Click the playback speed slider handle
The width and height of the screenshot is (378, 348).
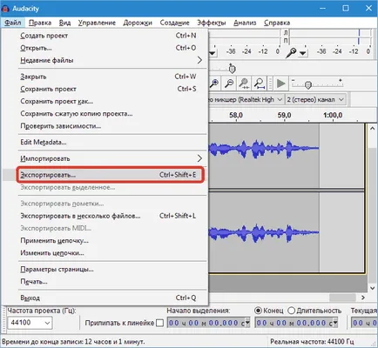[x=308, y=85]
